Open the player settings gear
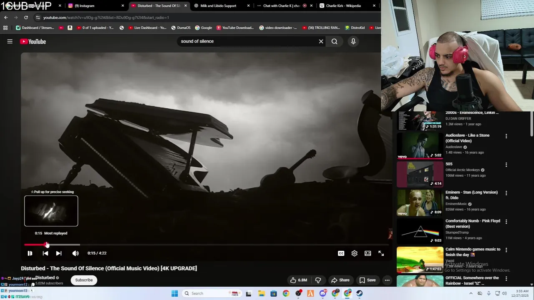The image size is (534, 300). coord(354,253)
